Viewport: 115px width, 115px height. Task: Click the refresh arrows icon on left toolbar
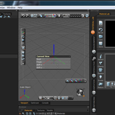23,59
